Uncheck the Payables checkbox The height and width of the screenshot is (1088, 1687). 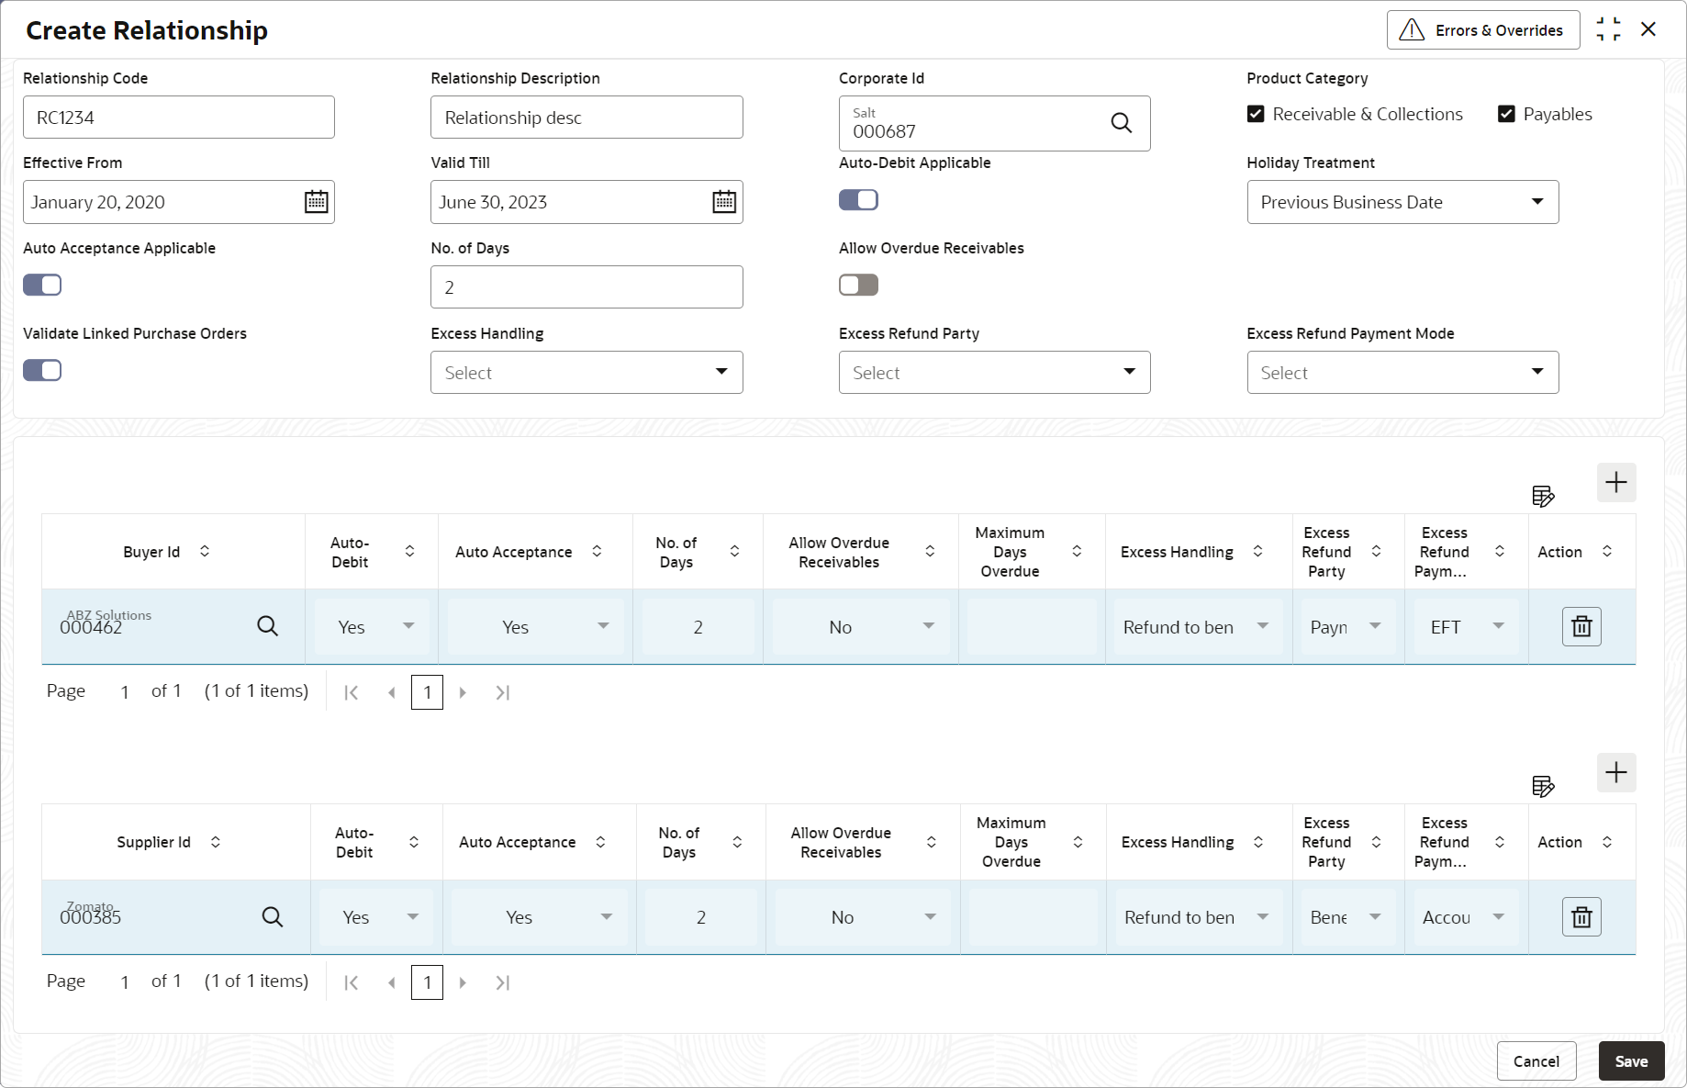point(1506,115)
